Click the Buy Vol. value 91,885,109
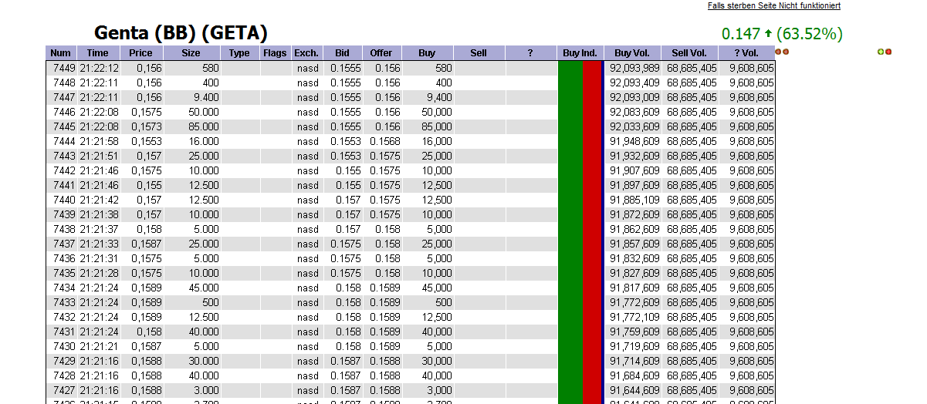The height and width of the screenshot is (404, 927). point(634,200)
